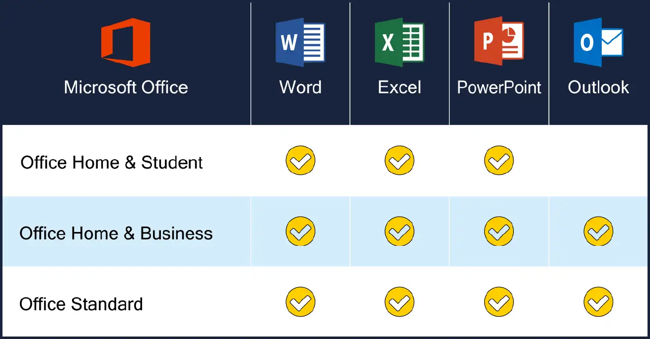The image size is (650, 339).
Task: Select the Outlook column header label
Action: tap(598, 88)
